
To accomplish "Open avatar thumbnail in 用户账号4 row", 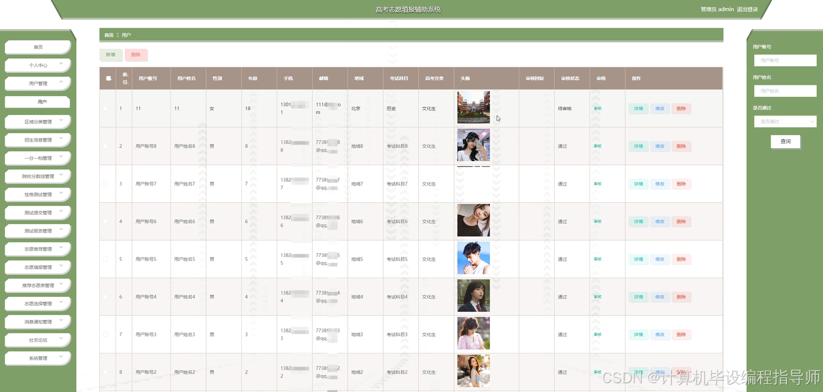I will coord(473,296).
